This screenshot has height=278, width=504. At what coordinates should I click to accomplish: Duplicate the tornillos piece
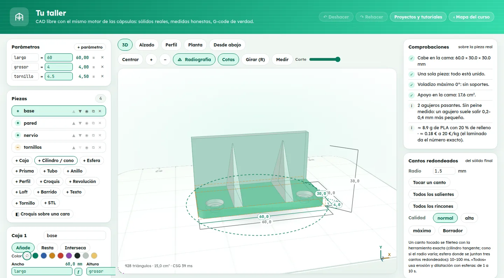coord(93,147)
